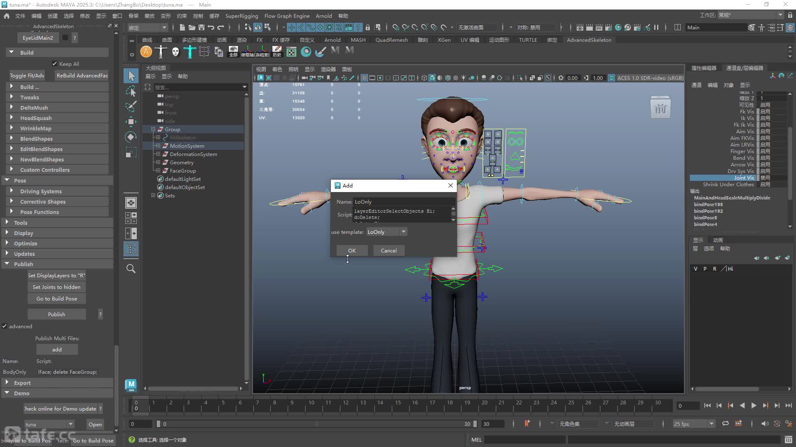Screen dimensions: 796x447
Task: Uncheck the advanced checkbox
Action: (x=5, y=326)
